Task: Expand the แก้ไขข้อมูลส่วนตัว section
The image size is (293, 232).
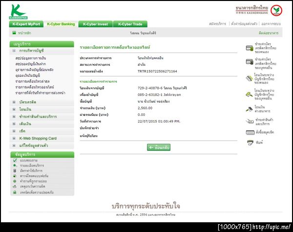Action: tap(14, 145)
